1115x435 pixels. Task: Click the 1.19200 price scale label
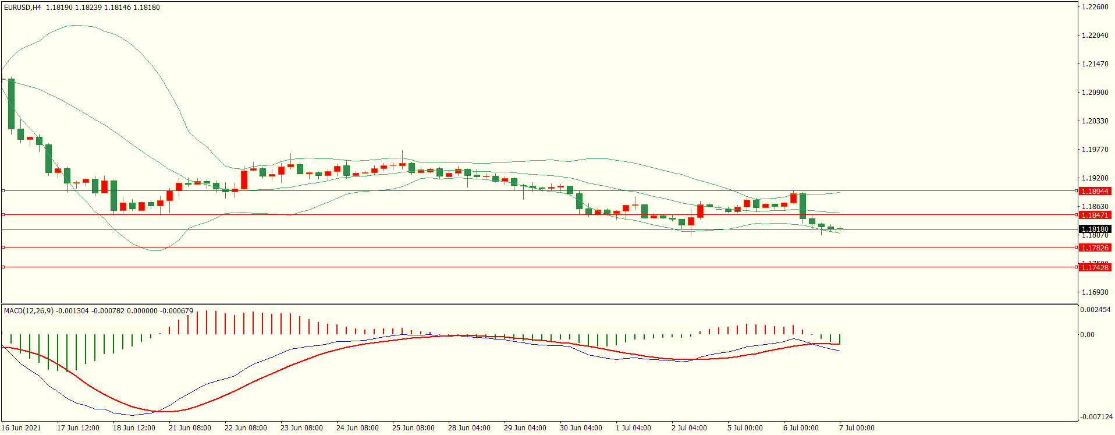(1095, 178)
